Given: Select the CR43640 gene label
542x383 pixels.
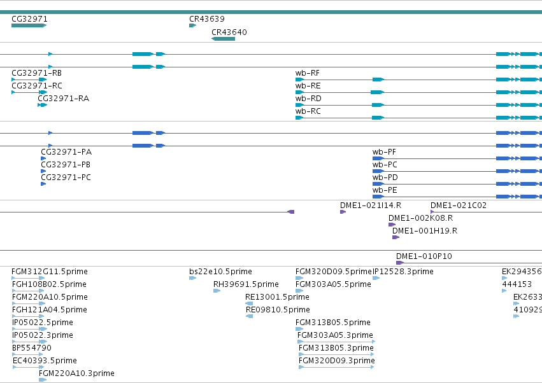Looking at the screenshot, I should (x=229, y=32).
